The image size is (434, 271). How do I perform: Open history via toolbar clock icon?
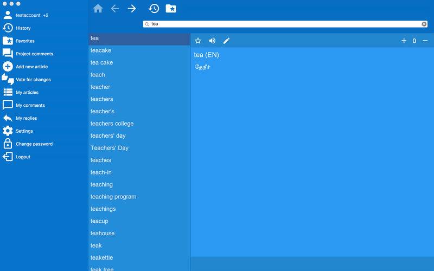[x=154, y=9]
